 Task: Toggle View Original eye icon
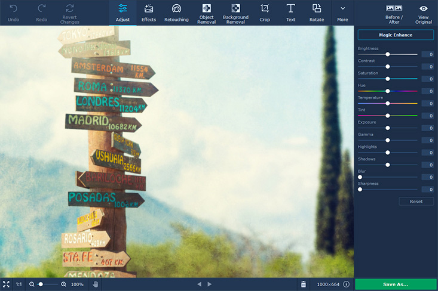click(424, 13)
